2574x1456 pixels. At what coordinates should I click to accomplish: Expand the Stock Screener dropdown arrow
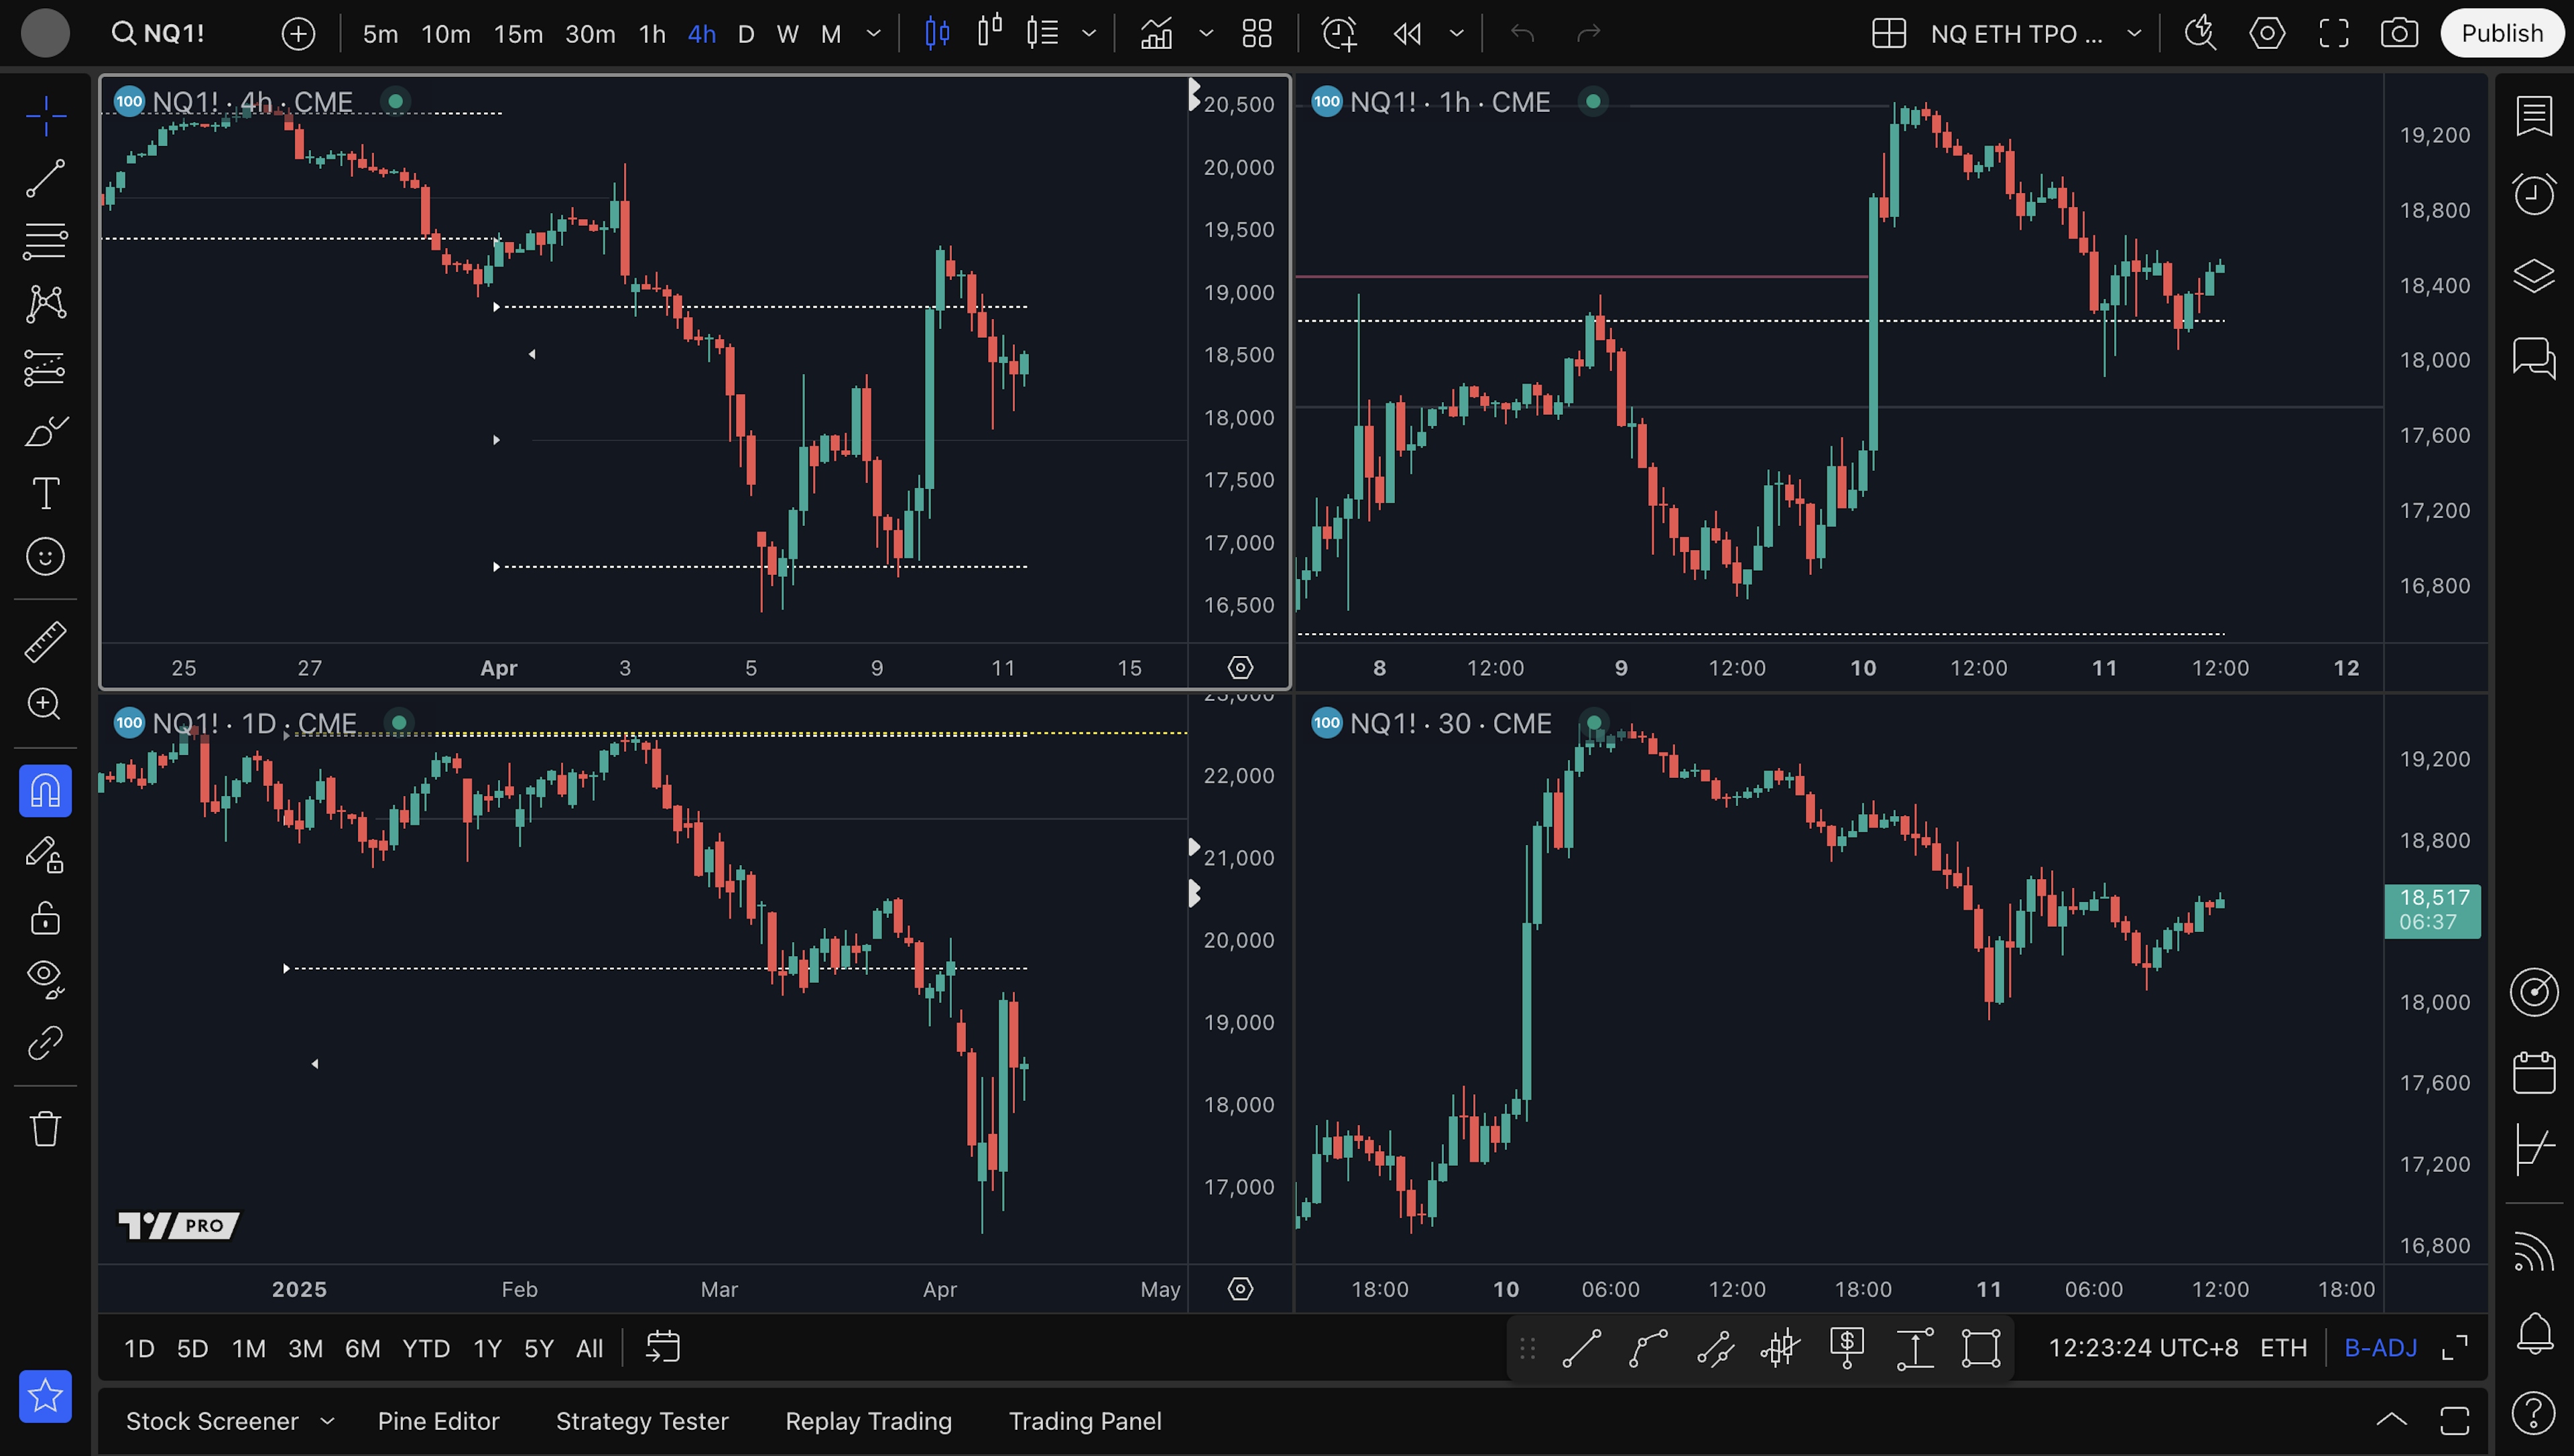coord(327,1421)
